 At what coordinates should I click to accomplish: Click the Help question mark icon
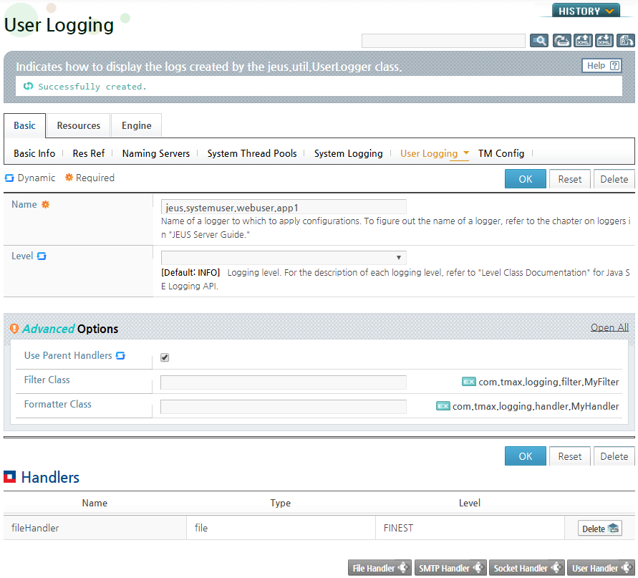tap(615, 65)
